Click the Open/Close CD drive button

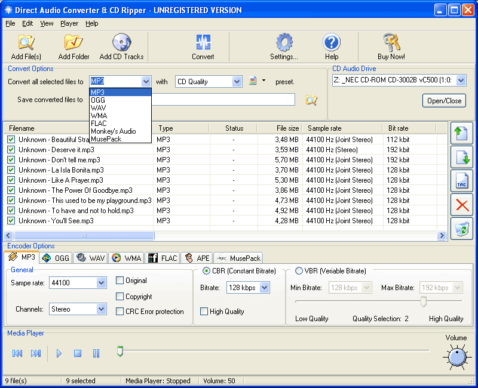click(444, 101)
